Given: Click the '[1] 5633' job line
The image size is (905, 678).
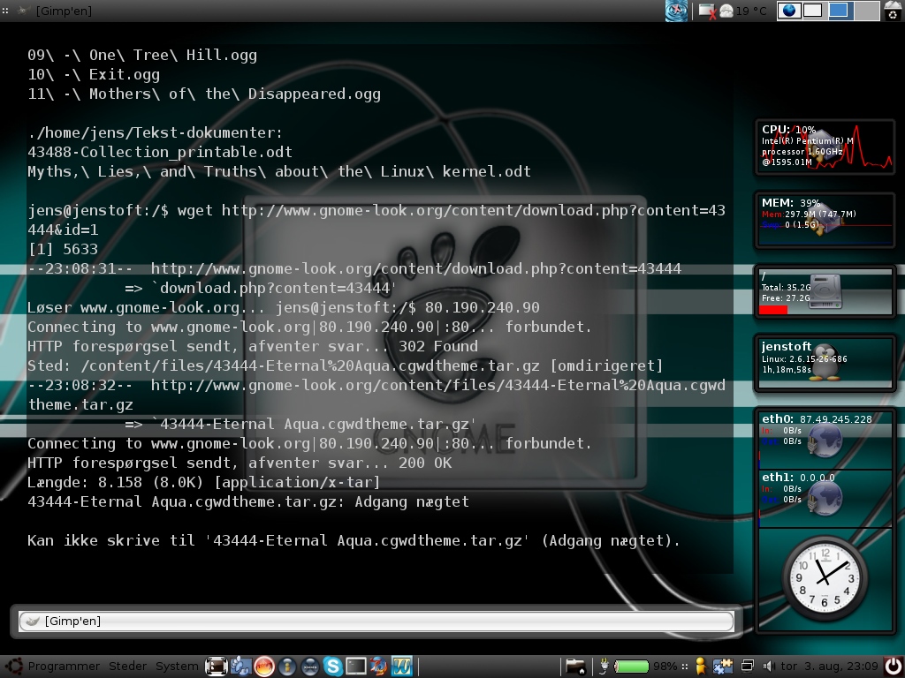Looking at the screenshot, I should pyautogui.click(x=63, y=249).
